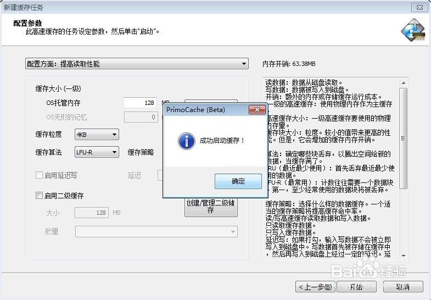431x300 pixels.
Task: Click the 开始 button
Action: click(356, 287)
